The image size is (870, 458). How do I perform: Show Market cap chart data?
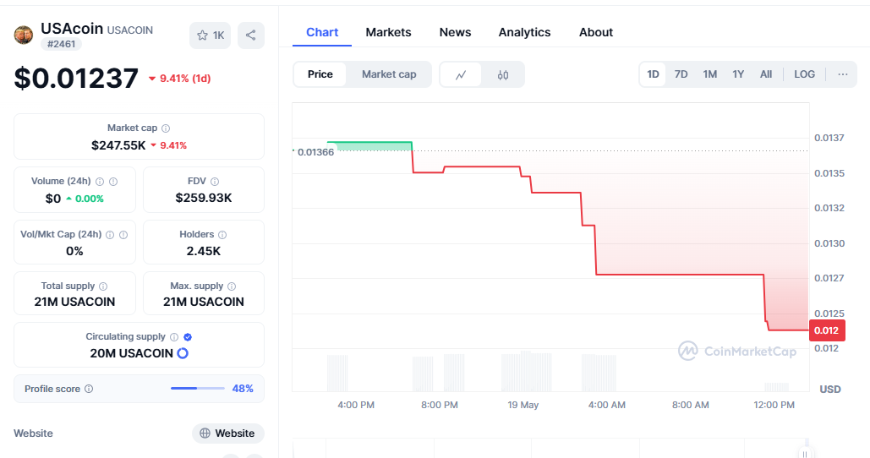[x=389, y=74]
